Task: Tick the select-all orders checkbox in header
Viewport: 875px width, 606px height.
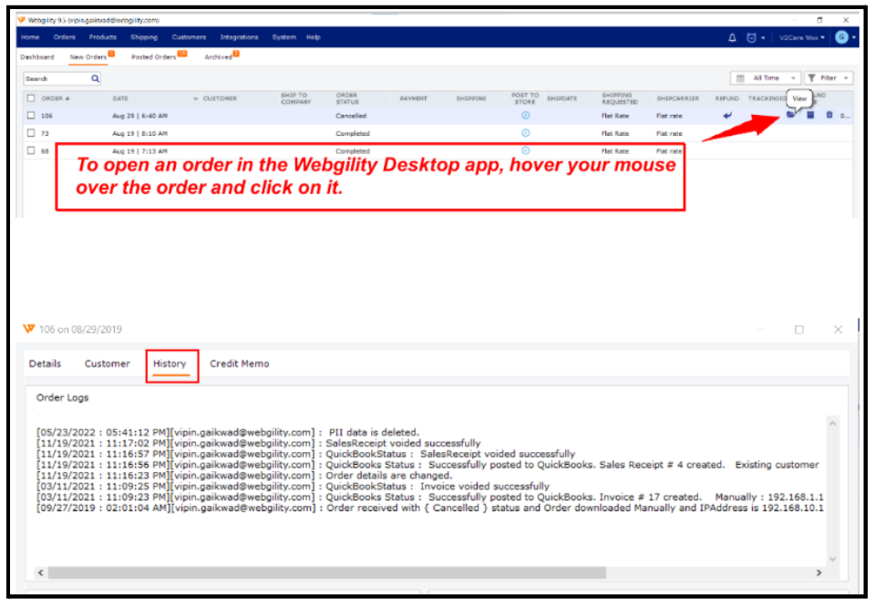Action: (x=31, y=98)
